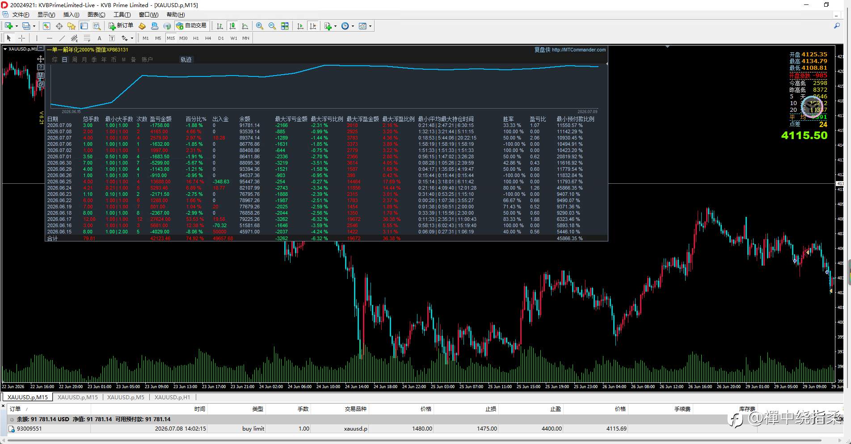851x444 pixels.
Task: Toggle the 自动交易 auto trading button
Action: click(191, 26)
